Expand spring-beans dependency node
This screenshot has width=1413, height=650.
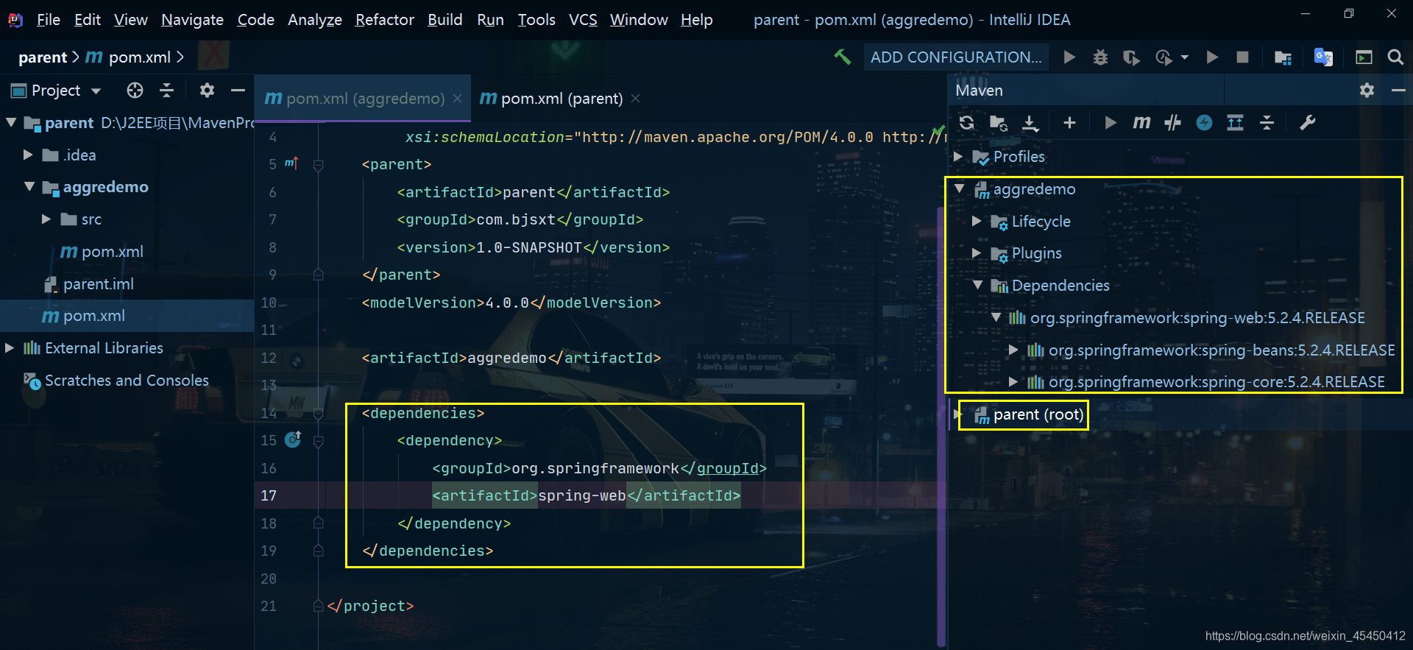tap(1013, 350)
